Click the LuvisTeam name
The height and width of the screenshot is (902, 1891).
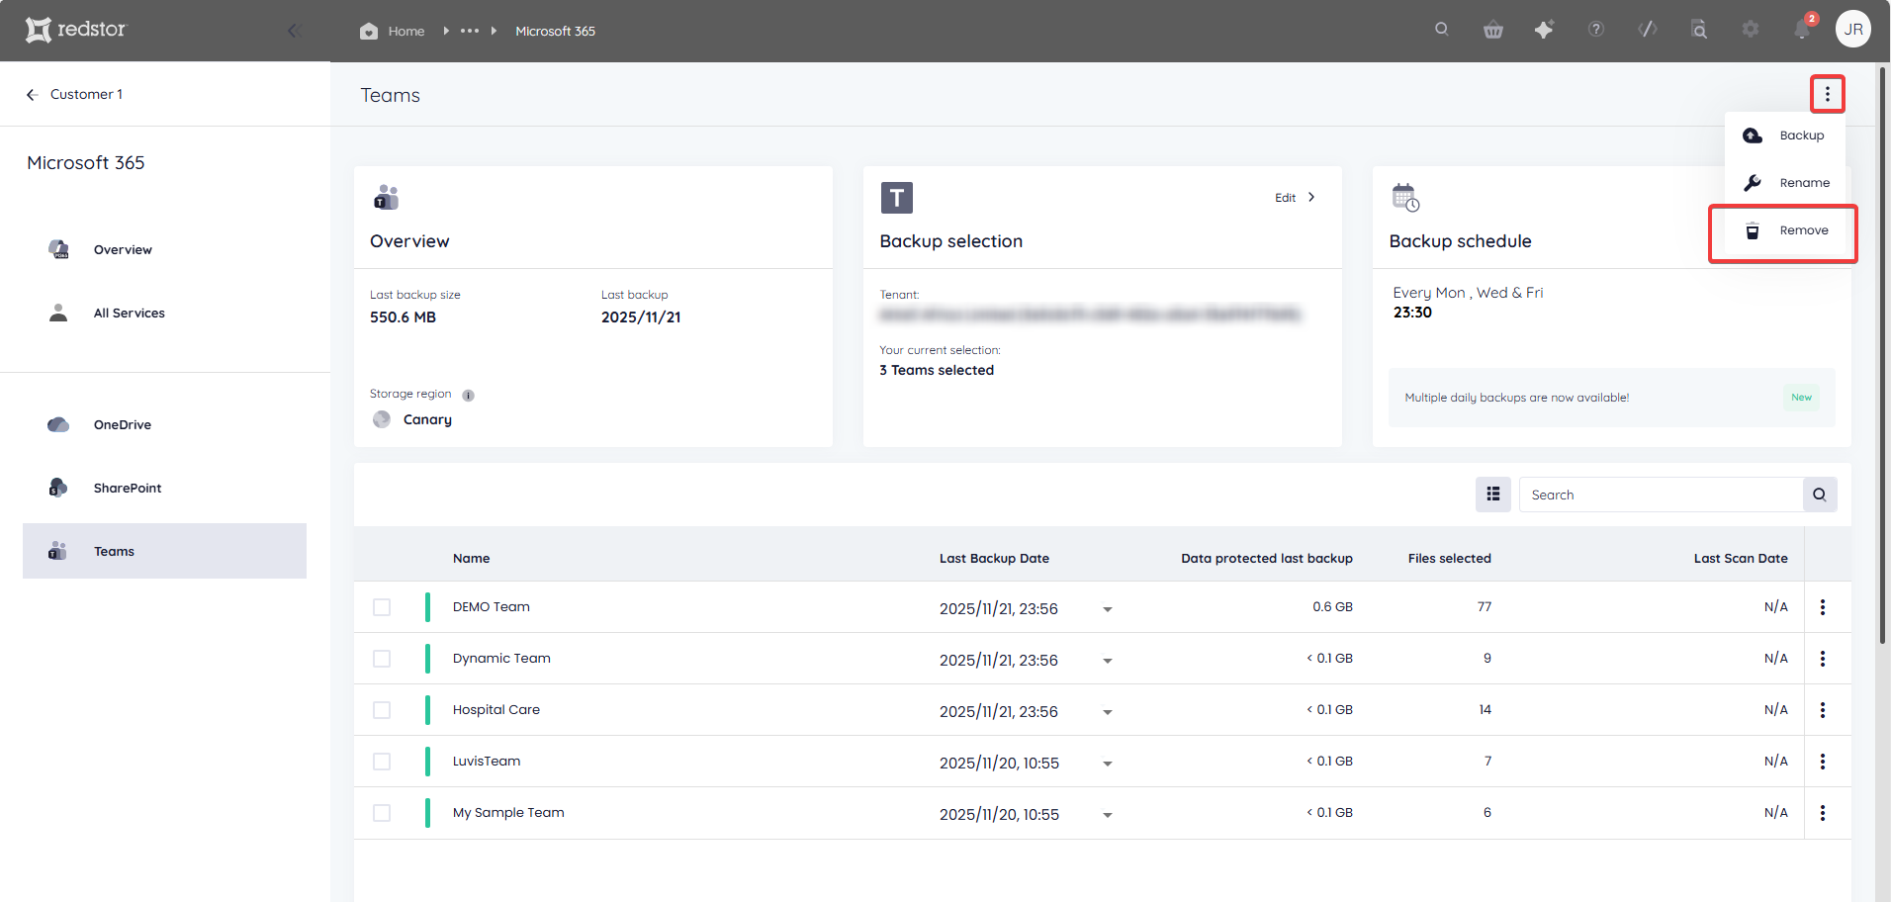tap(487, 761)
